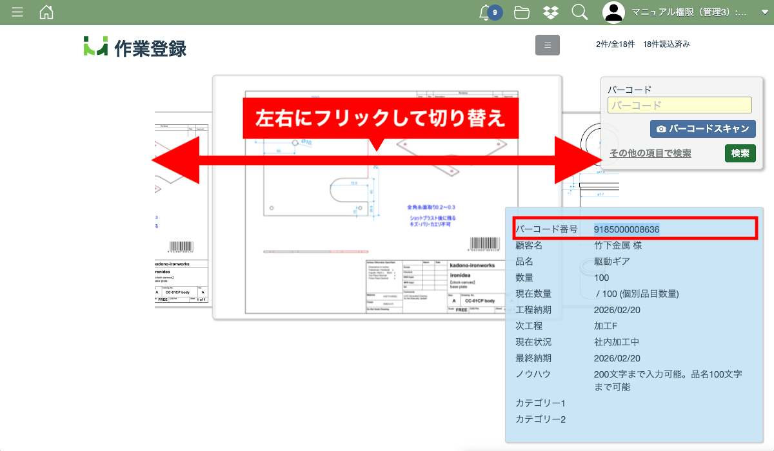Open notifications with the bell icon
This screenshot has height=451, width=774.
[x=486, y=12]
